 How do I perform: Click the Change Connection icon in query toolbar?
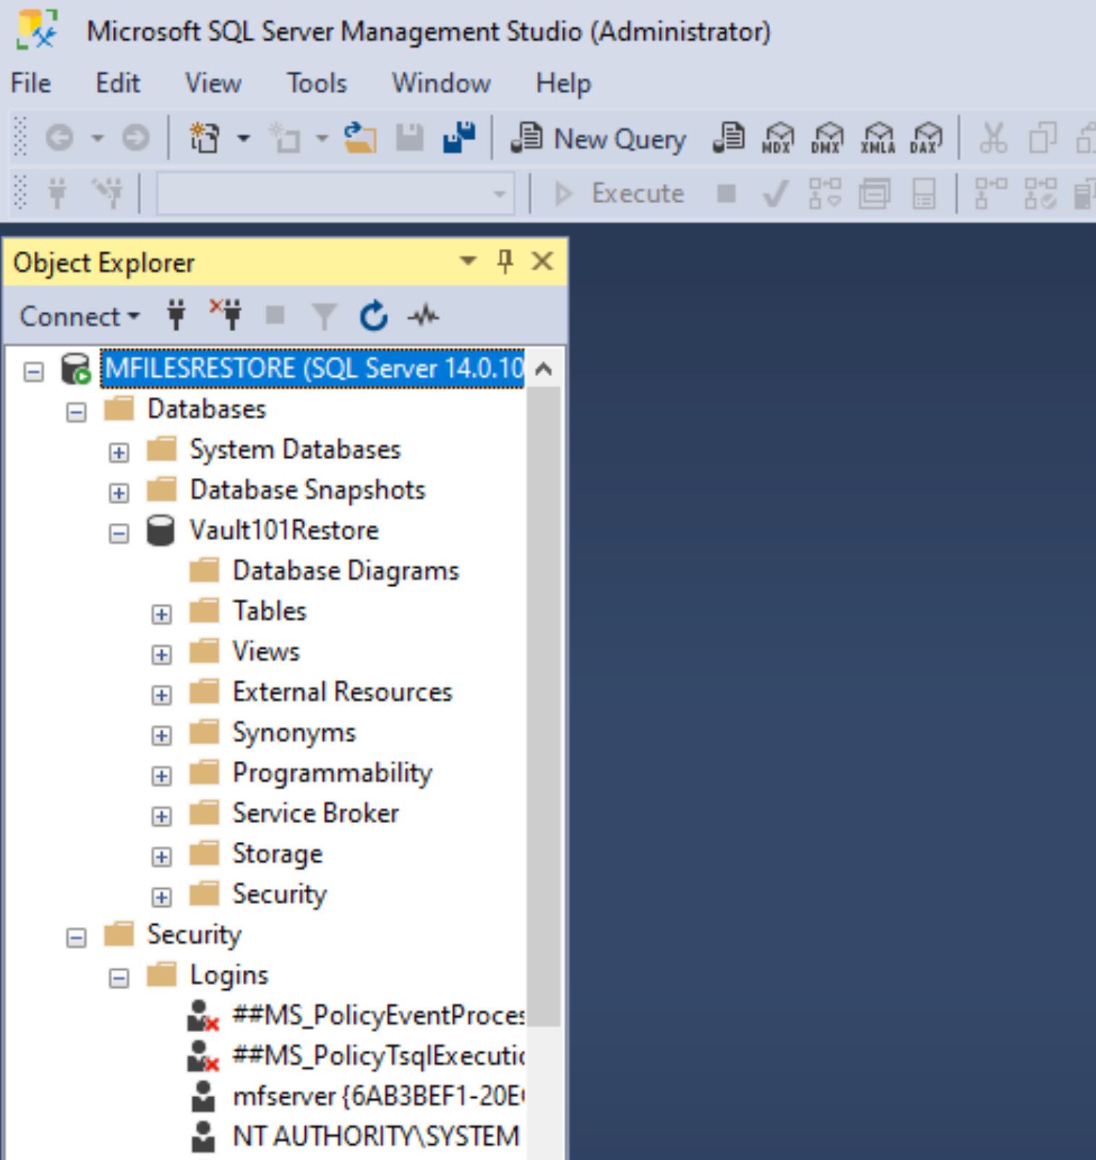tap(107, 193)
